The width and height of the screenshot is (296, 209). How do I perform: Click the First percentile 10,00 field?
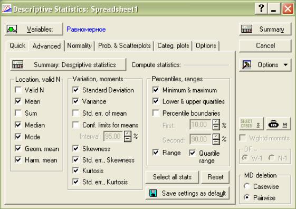click(x=200, y=125)
